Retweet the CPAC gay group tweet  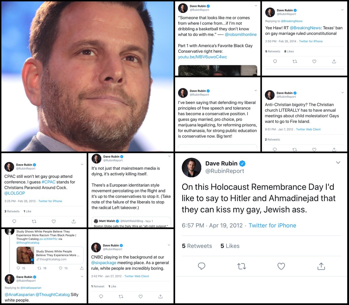(x=34, y=221)
